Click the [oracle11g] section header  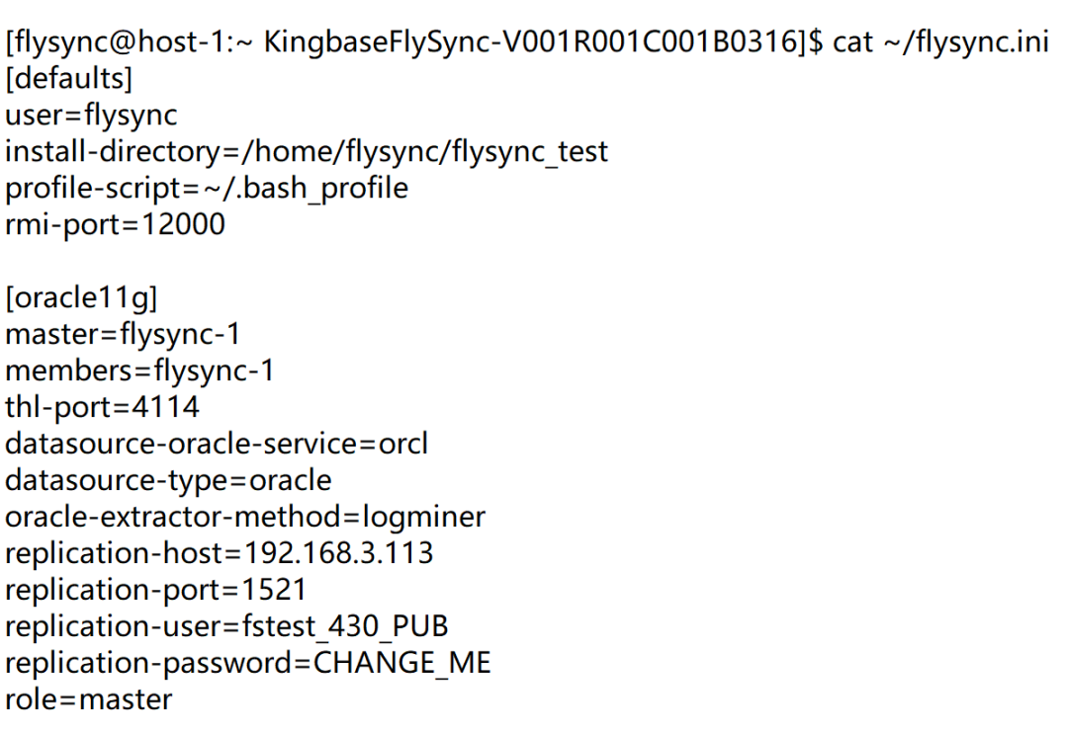pos(81,298)
